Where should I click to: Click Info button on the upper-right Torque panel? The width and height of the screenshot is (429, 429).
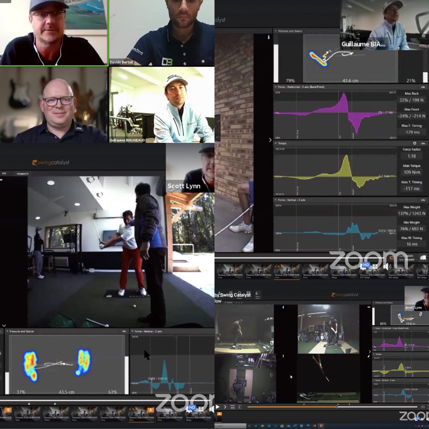click(x=423, y=143)
